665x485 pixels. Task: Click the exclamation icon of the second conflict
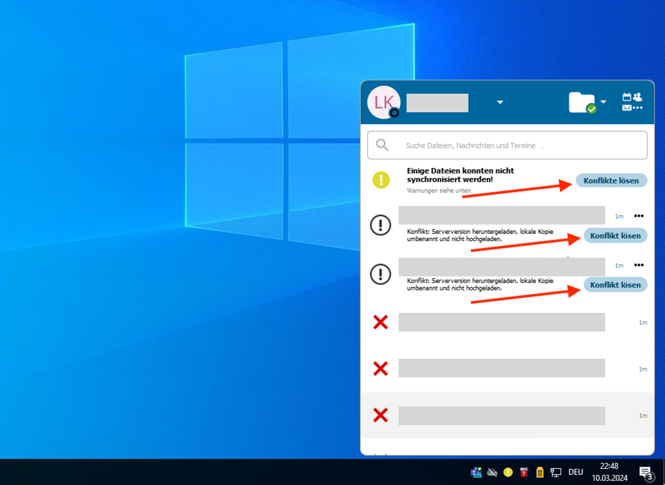pyautogui.click(x=381, y=274)
